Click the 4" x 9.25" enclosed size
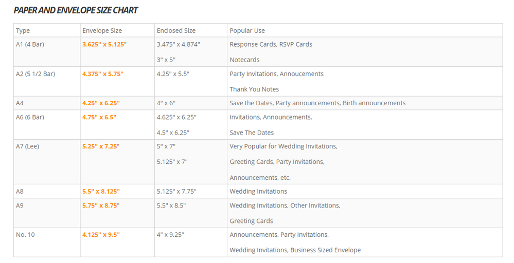The image size is (514, 263). click(x=170, y=235)
